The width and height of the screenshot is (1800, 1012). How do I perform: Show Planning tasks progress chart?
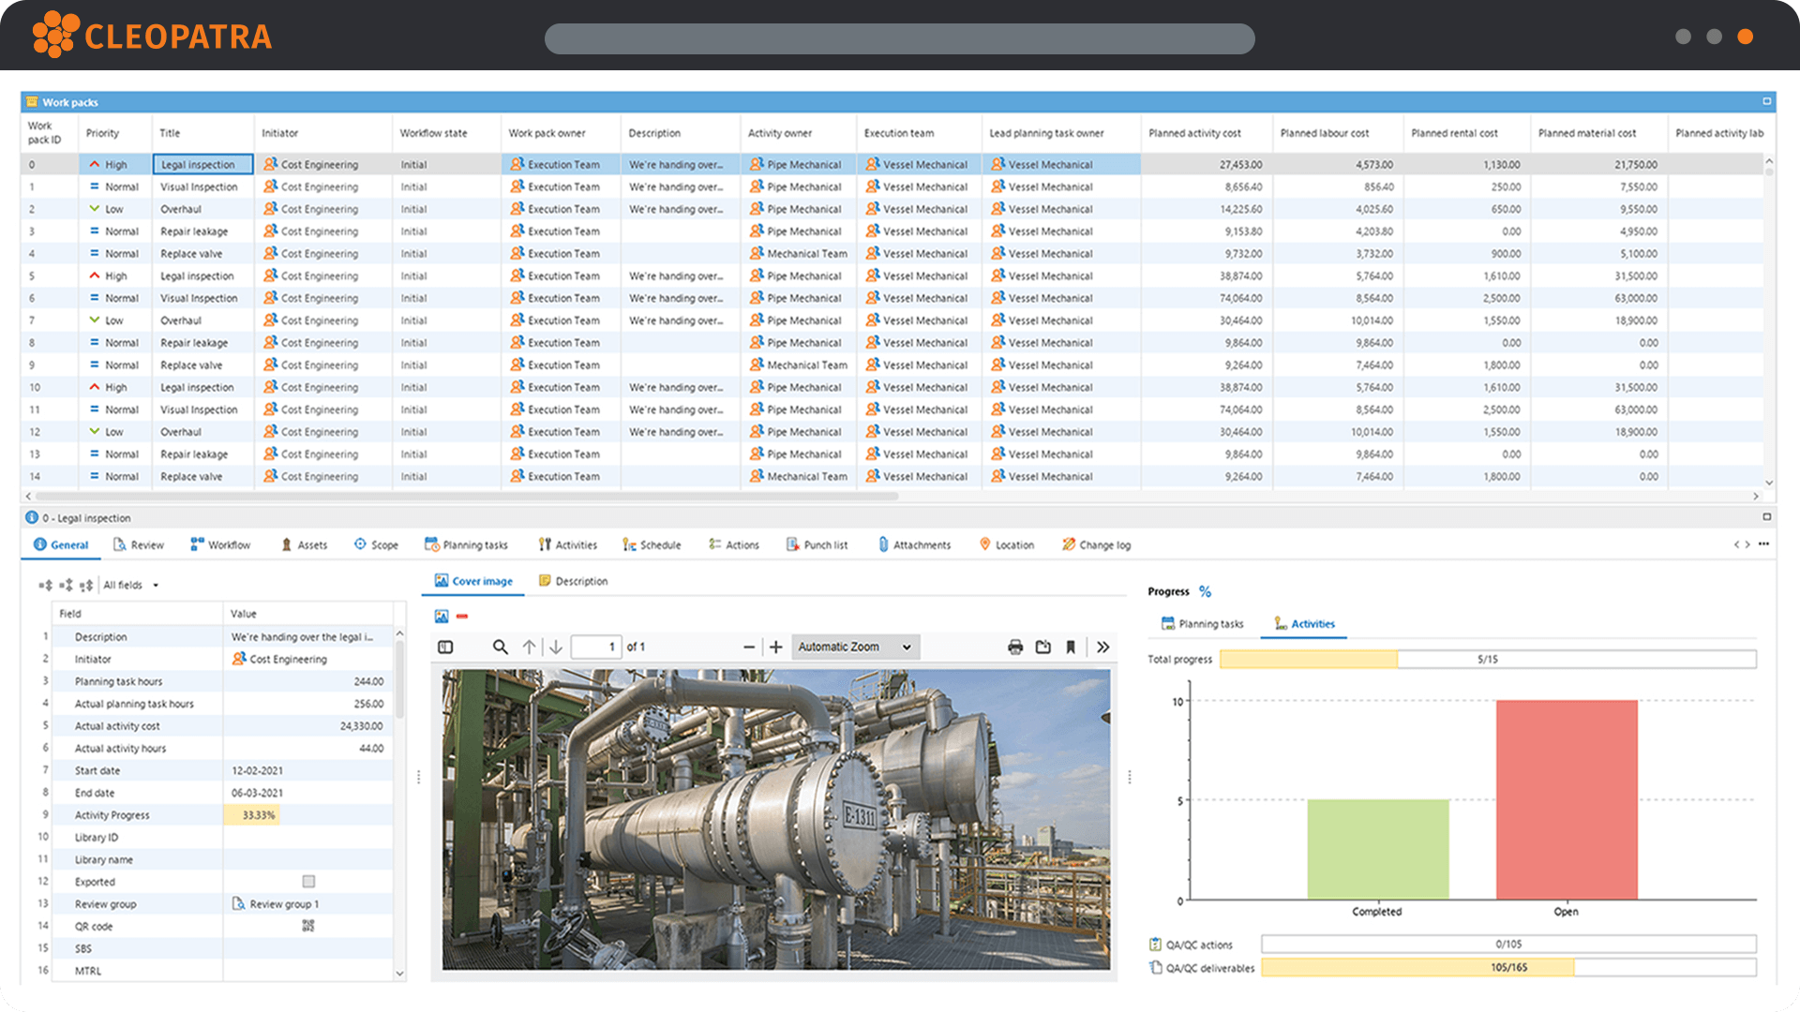coord(1202,623)
